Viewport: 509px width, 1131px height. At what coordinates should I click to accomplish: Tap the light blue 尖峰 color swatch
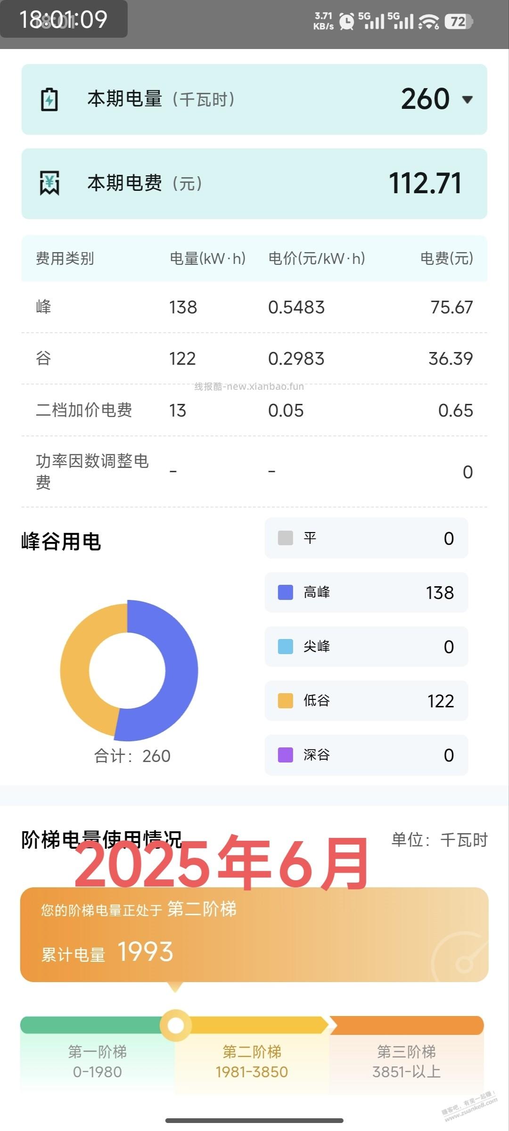point(286,647)
